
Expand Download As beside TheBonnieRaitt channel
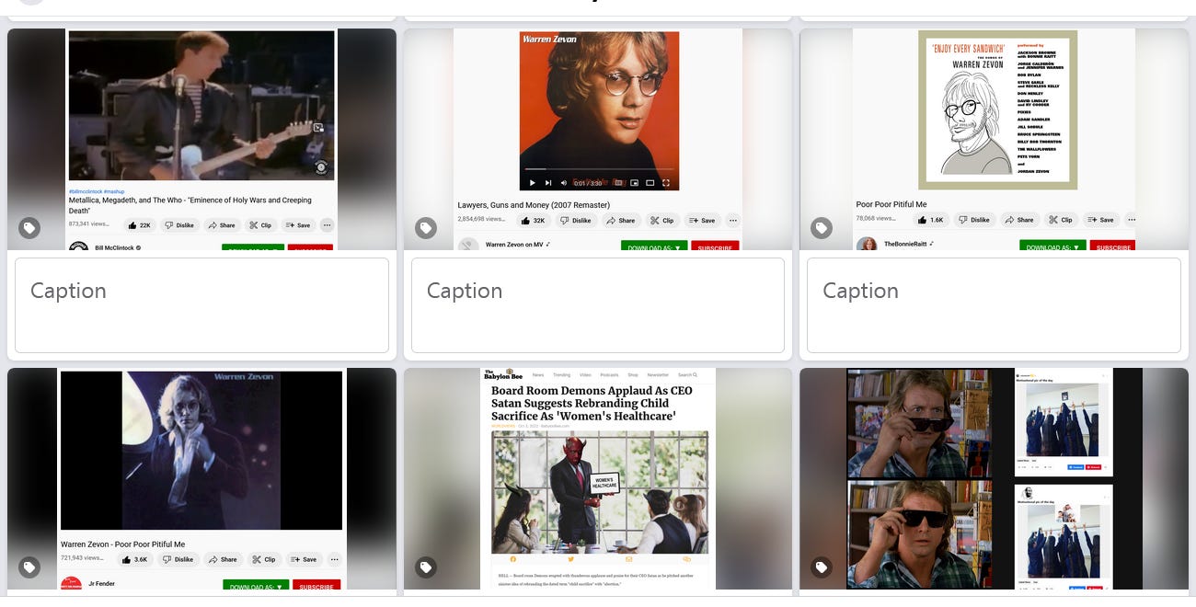point(1052,246)
